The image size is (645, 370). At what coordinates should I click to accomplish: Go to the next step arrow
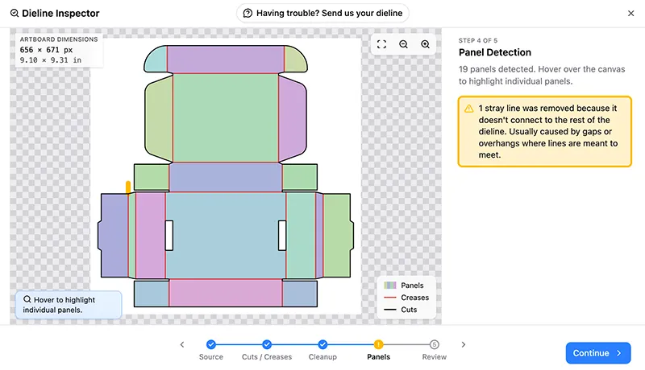point(463,344)
